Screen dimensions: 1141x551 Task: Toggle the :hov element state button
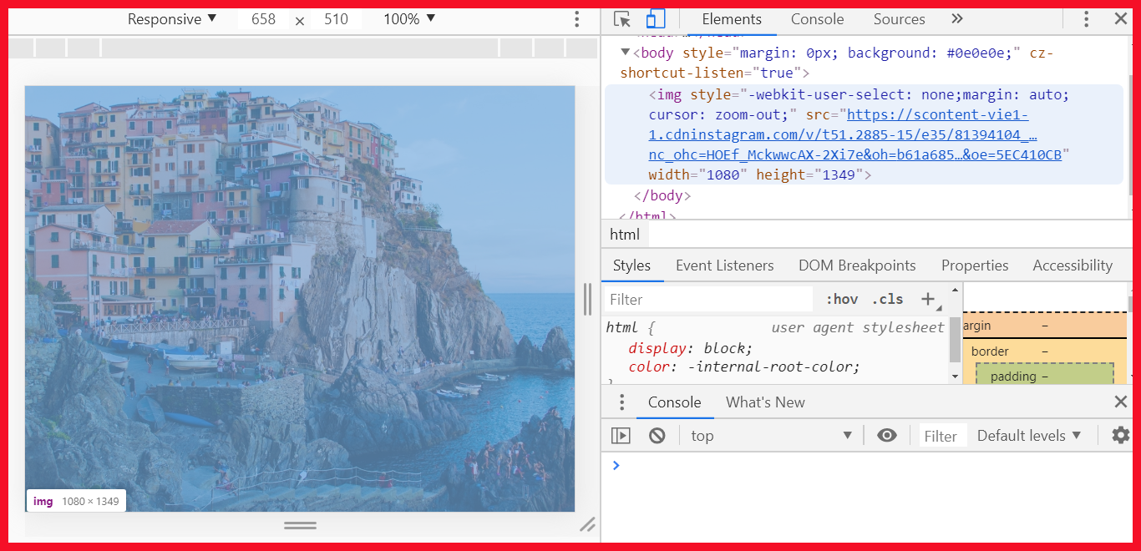(x=842, y=299)
